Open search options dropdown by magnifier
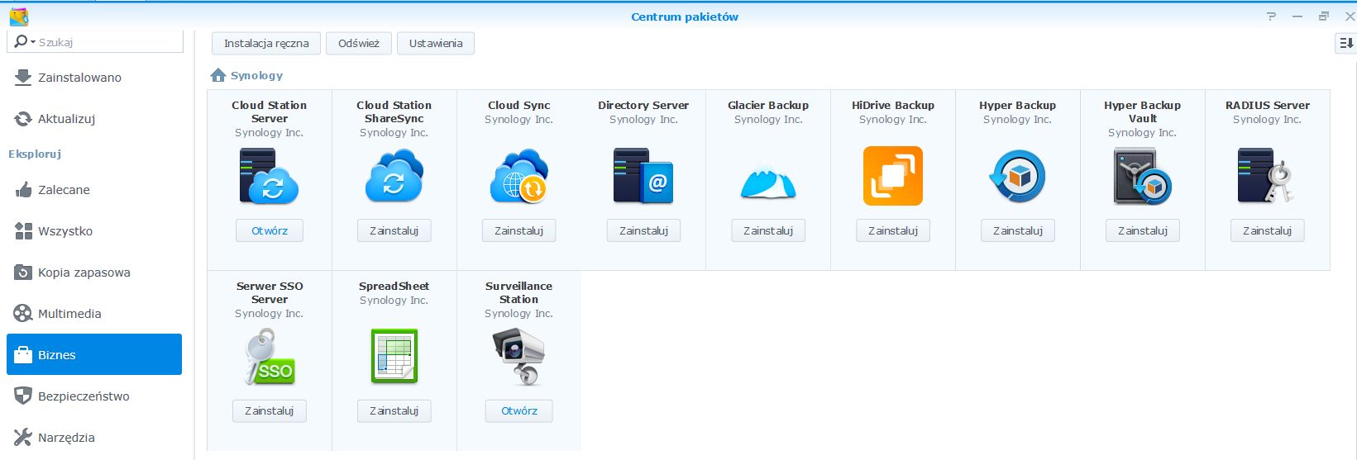The height and width of the screenshot is (460, 1357). [25, 42]
